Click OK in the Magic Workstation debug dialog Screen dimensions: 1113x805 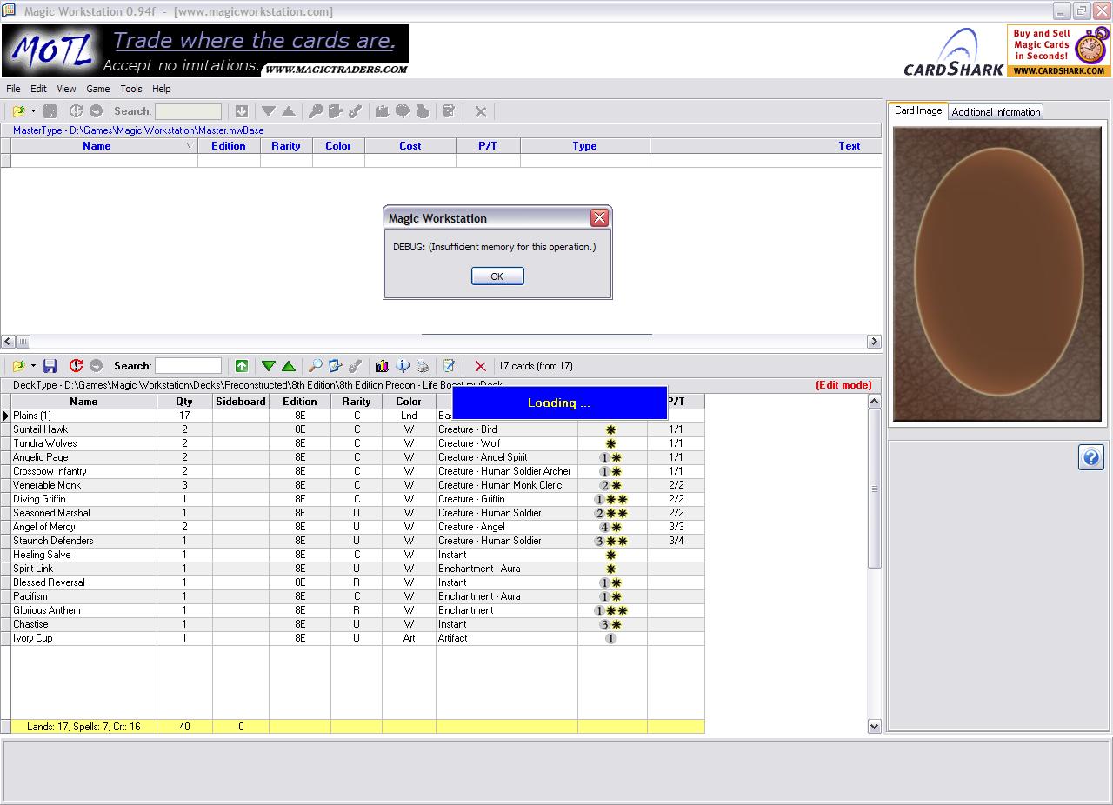497,276
